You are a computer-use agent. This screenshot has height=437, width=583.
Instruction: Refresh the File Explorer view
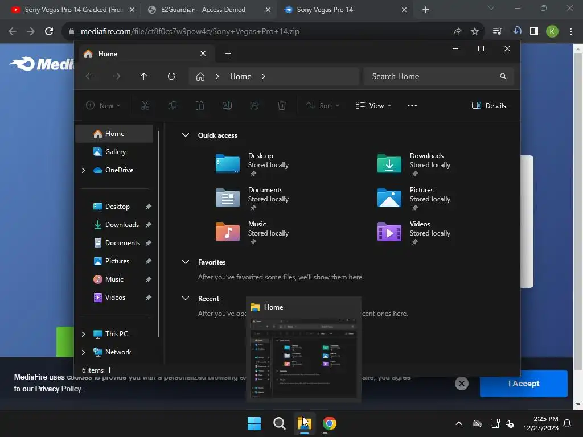coord(171,76)
